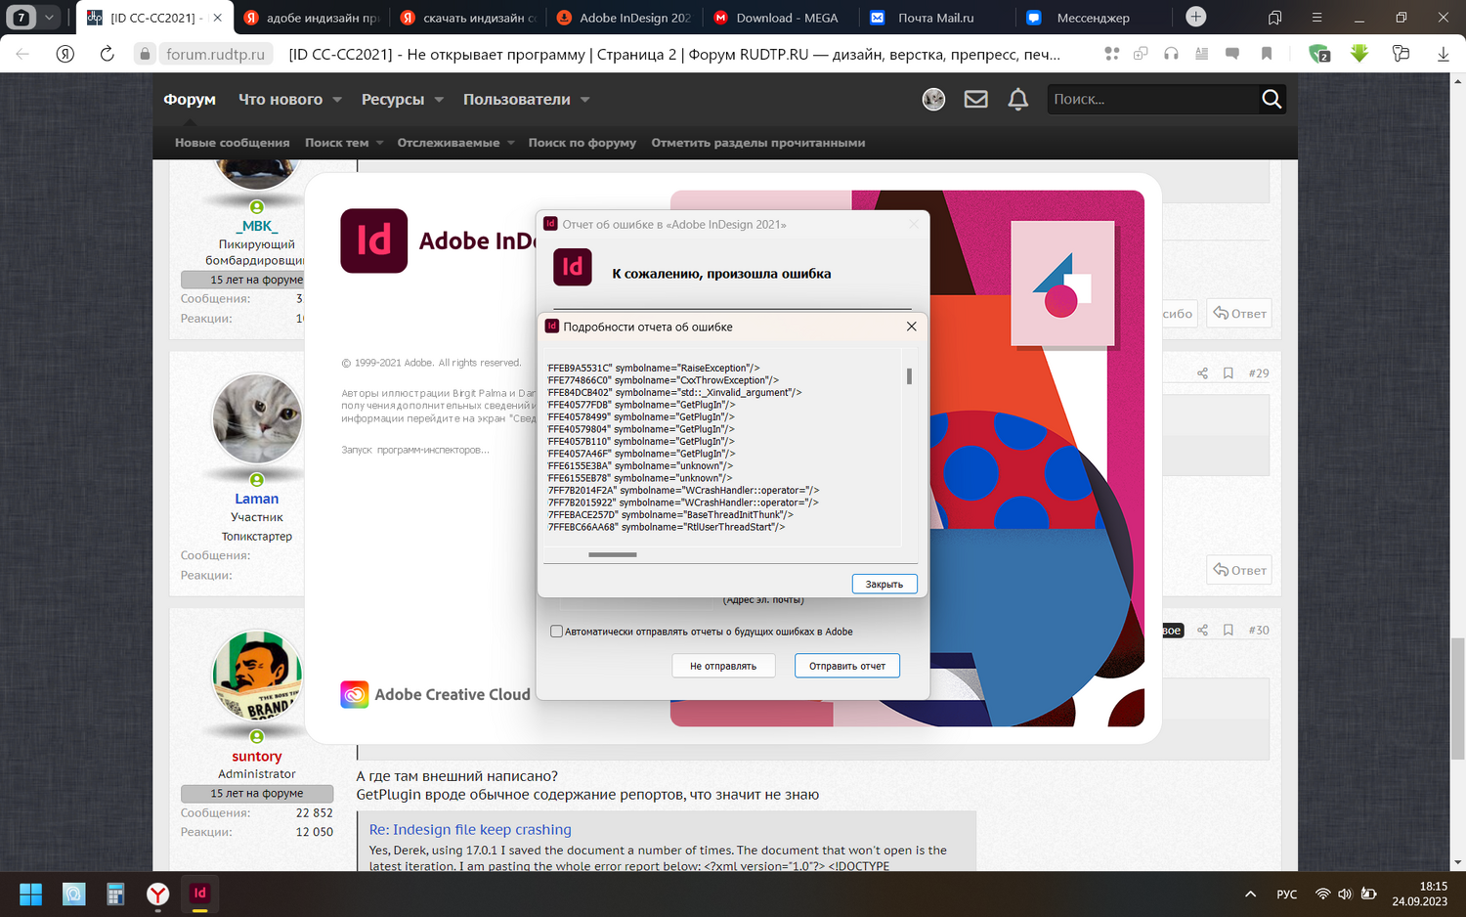Open Yandex Browser from the taskbar
Viewport: 1466px width, 917px height.
tap(157, 894)
